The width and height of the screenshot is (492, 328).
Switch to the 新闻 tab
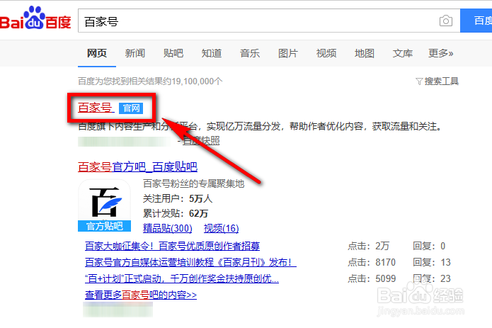[x=135, y=53]
